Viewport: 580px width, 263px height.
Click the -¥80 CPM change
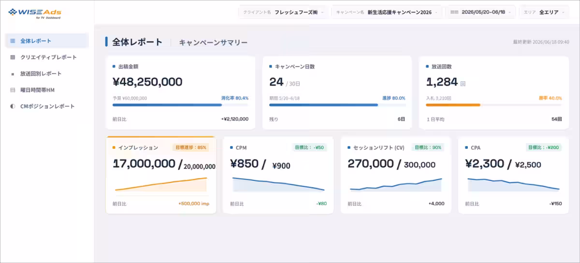pyautogui.click(x=321, y=204)
